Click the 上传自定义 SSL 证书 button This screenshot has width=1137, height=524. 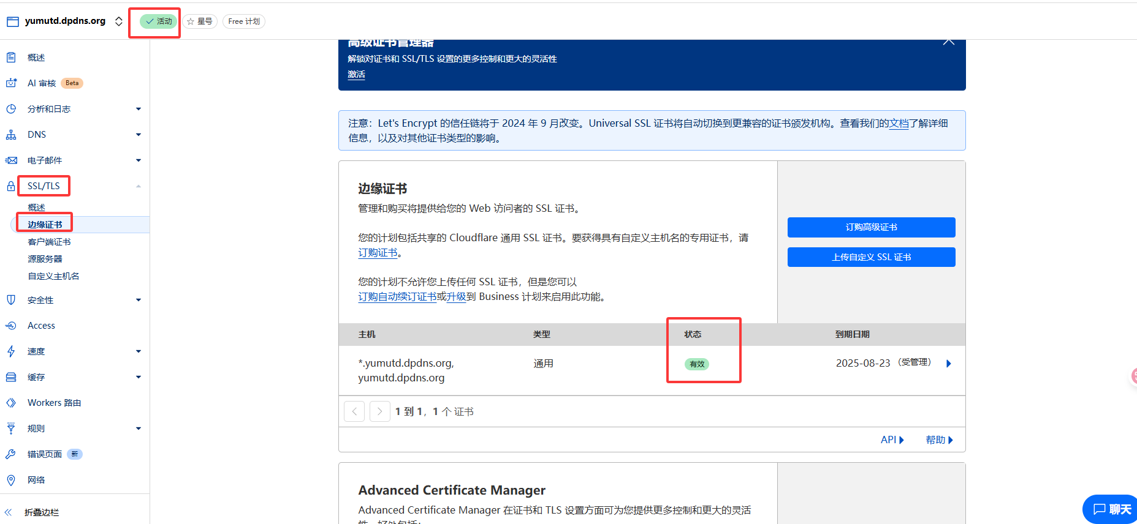point(871,257)
